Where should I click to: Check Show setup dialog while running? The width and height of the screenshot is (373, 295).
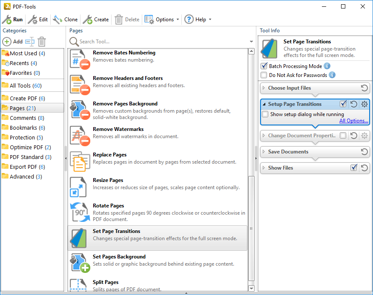click(265, 114)
